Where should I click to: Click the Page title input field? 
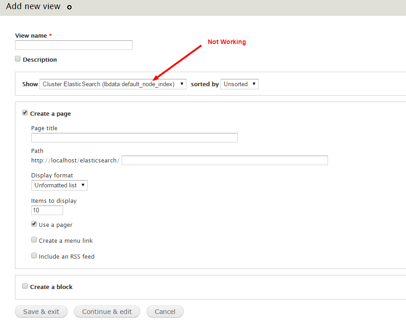click(134, 138)
